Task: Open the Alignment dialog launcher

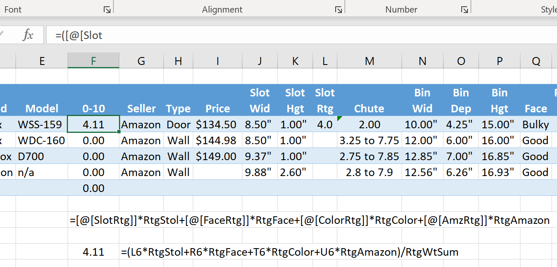Action: coord(338,10)
